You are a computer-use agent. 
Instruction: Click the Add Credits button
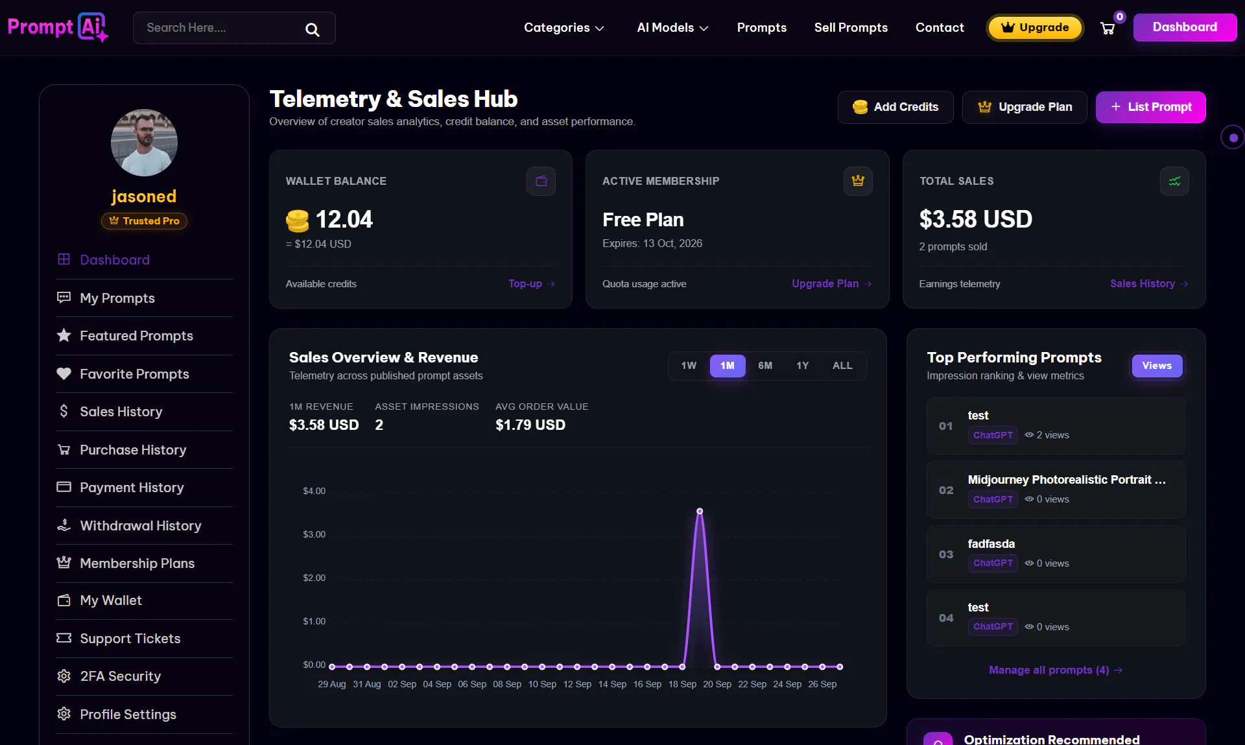click(895, 107)
